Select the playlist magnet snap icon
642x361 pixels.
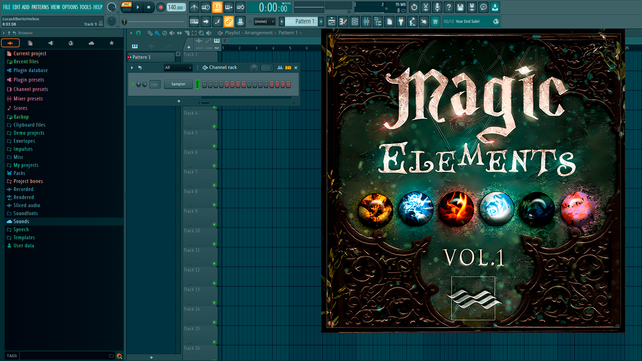point(138,33)
